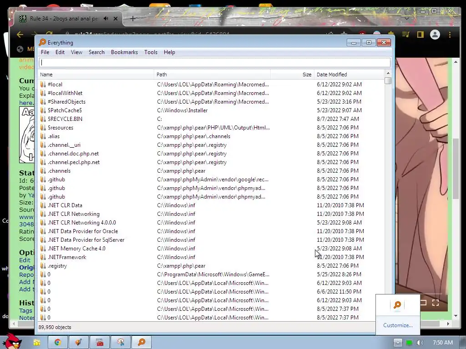
Task: Open the Tools menu in Everything
Action: [151, 52]
